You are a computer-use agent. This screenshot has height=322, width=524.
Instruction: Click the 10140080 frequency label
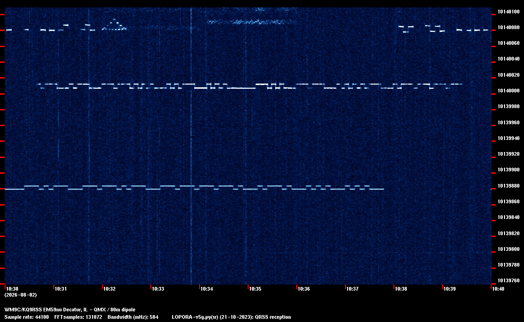coord(509,27)
